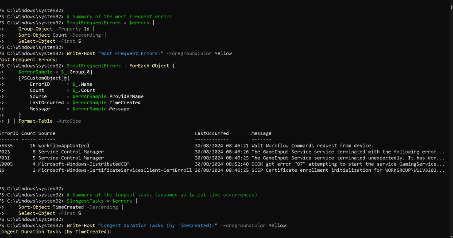Click "$errorSample.ProviderName" value
453x238 pixels.
click(x=108, y=97)
